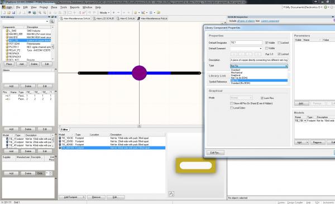Click the small icon below footprint preview
Image resolution: width=335 pixels, height=204 pixels.
171,194
